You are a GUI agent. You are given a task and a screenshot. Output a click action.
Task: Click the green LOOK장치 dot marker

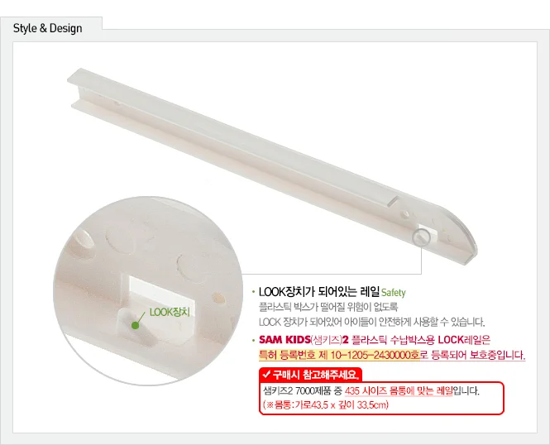click(135, 325)
